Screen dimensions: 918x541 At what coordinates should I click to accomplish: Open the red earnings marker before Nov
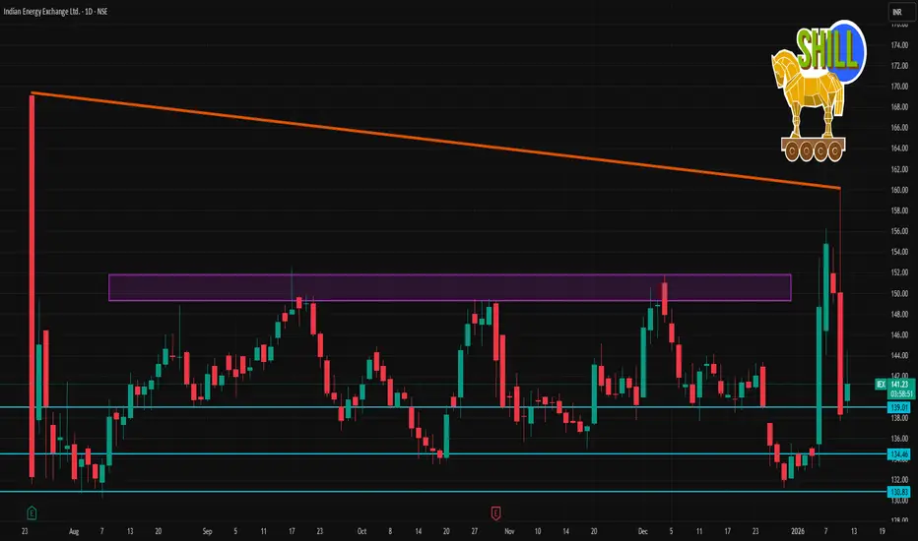pyautogui.click(x=495, y=513)
